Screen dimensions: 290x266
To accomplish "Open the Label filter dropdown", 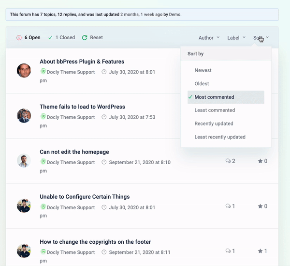I will pyautogui.click(x=236, y=38).
